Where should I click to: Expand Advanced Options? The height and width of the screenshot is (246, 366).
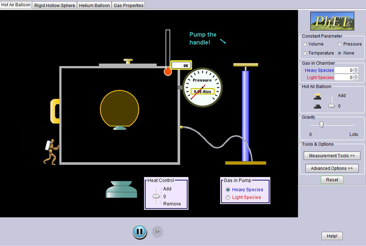pos(332,168)
